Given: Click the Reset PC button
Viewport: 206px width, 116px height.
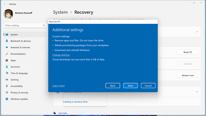Looking at the screenshot, I should coord(188,52).
